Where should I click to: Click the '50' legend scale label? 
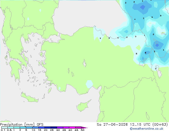(82, 130)
